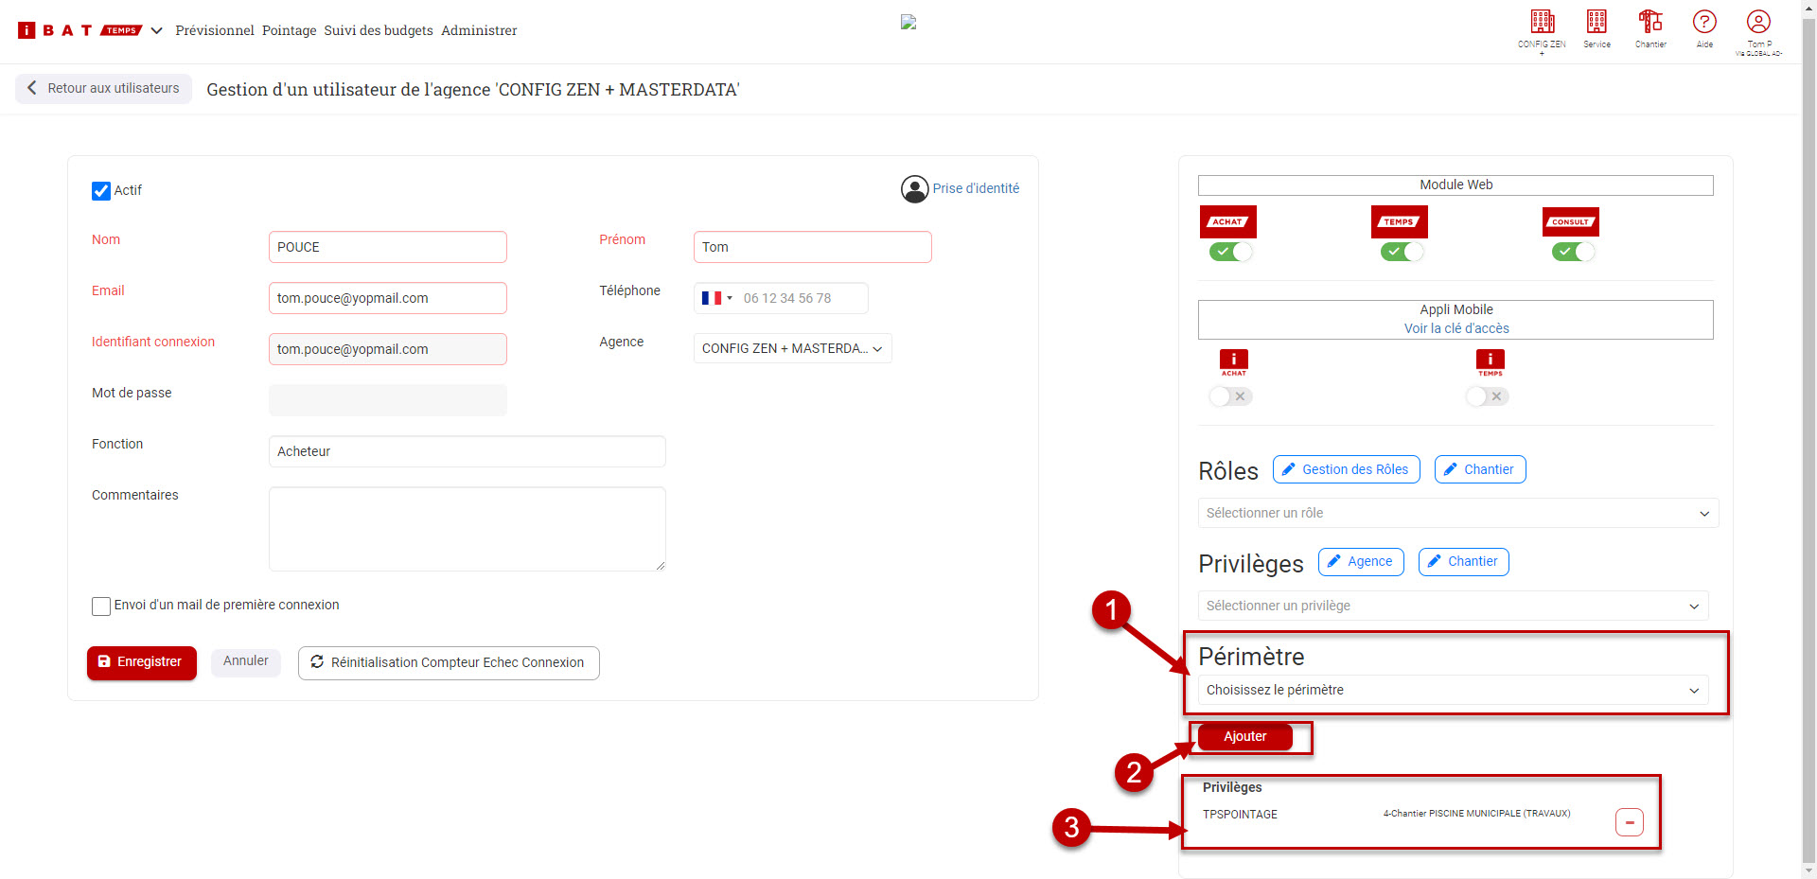Click into the Commentaires text area
The width and height of the screenshot is (1817, 879).
(x=467, y=528)
